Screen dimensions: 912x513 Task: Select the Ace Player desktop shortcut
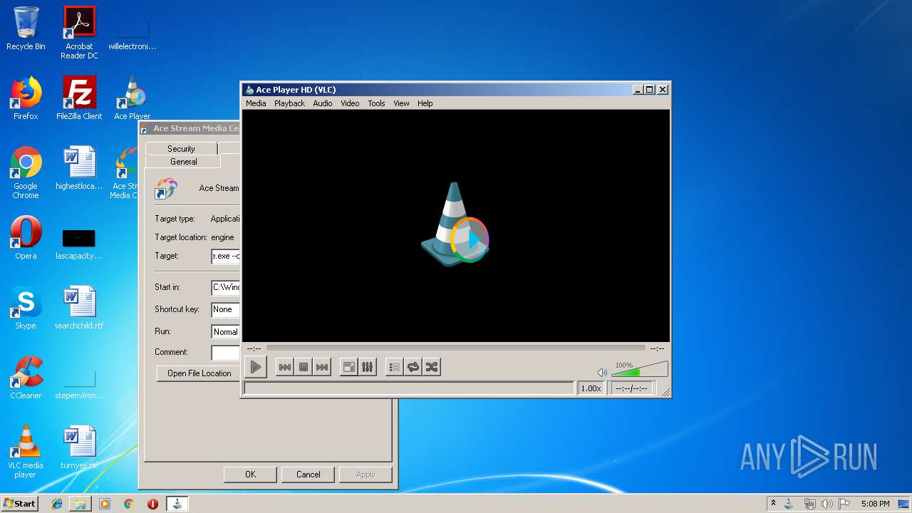pyautogui.click(x=132, y=98)
